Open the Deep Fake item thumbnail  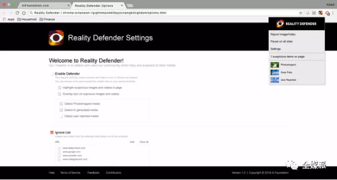tap(275, 73)
